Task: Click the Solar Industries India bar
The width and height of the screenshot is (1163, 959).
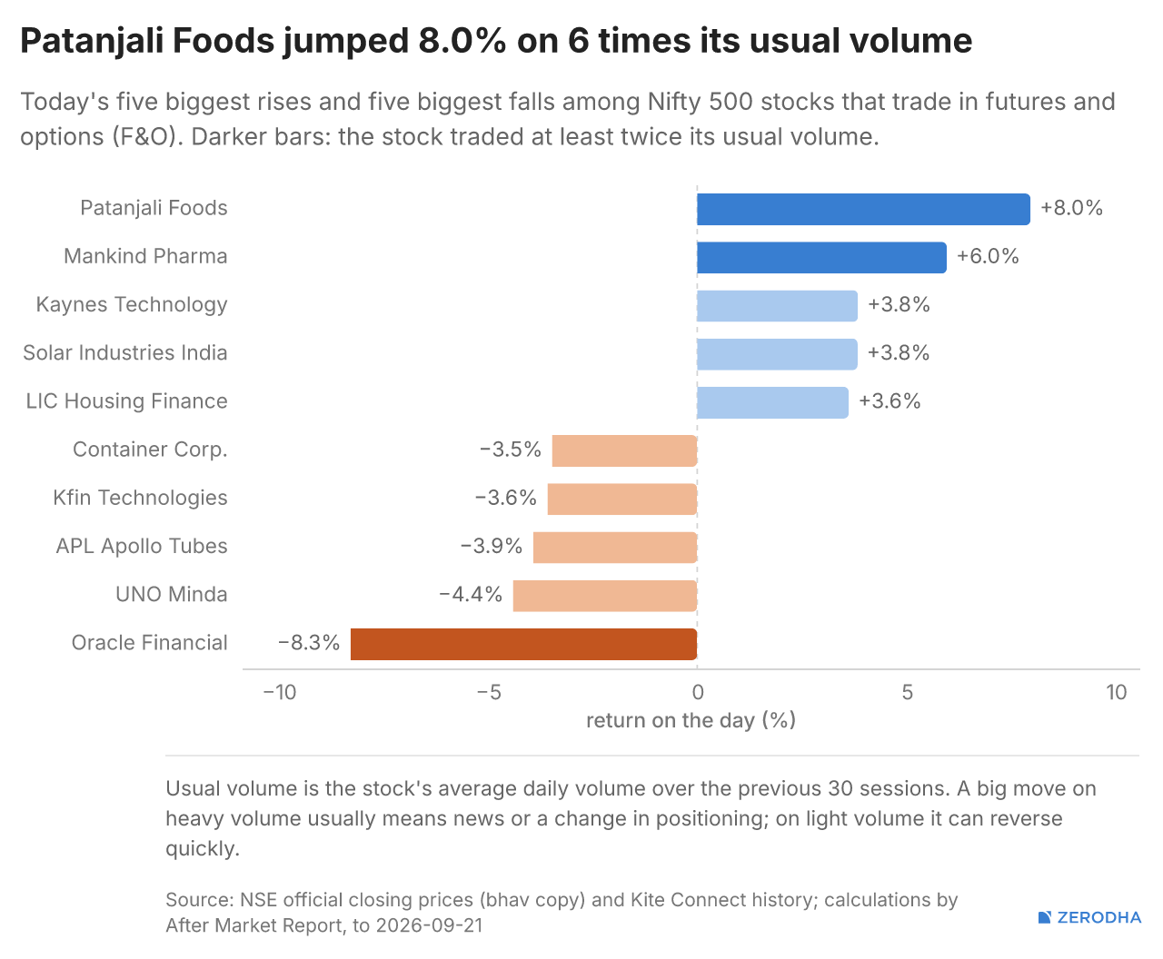Action: (x=777, y=354)
